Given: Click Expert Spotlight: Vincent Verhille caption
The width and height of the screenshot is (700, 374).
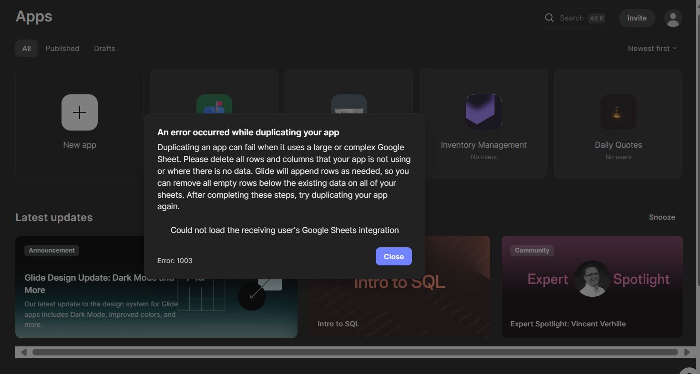Looking at the screenshot, I should pos(568,323).
